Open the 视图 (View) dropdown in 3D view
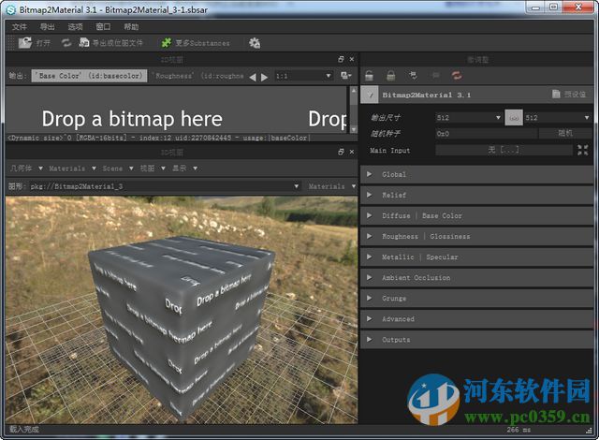Image resolution: width=599 pixels, height=440 pixels. (x=152, y=169)
